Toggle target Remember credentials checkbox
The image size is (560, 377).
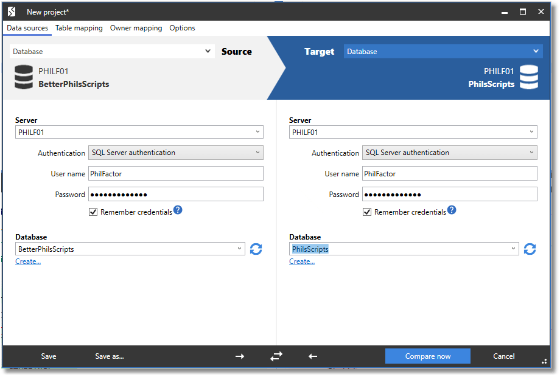pyautogui.click(x=367, y=212)
